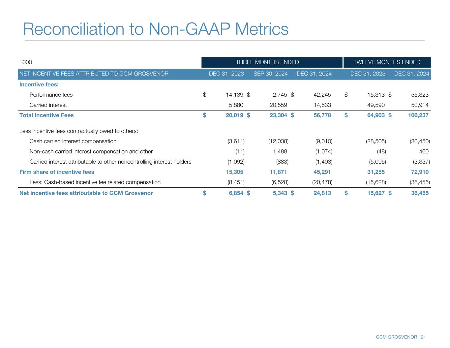Click the 'GCM GROSVENOR | 21' page footer
The height and width of the screenshot is (348, 450).
(x=401, y=337)
